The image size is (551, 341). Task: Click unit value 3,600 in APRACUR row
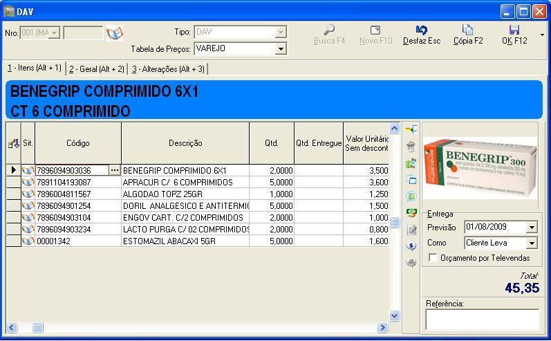pyautogui.click(x=366, y=182)
